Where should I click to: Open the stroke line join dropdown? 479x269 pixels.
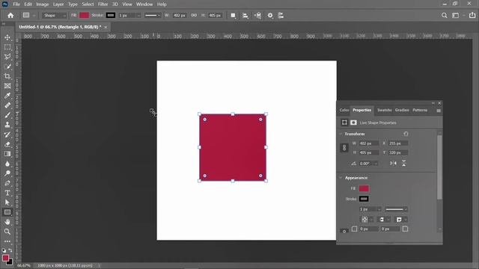[402, 220]
